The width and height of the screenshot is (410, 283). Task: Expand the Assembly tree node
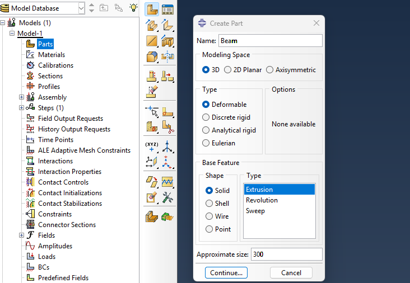22,97
